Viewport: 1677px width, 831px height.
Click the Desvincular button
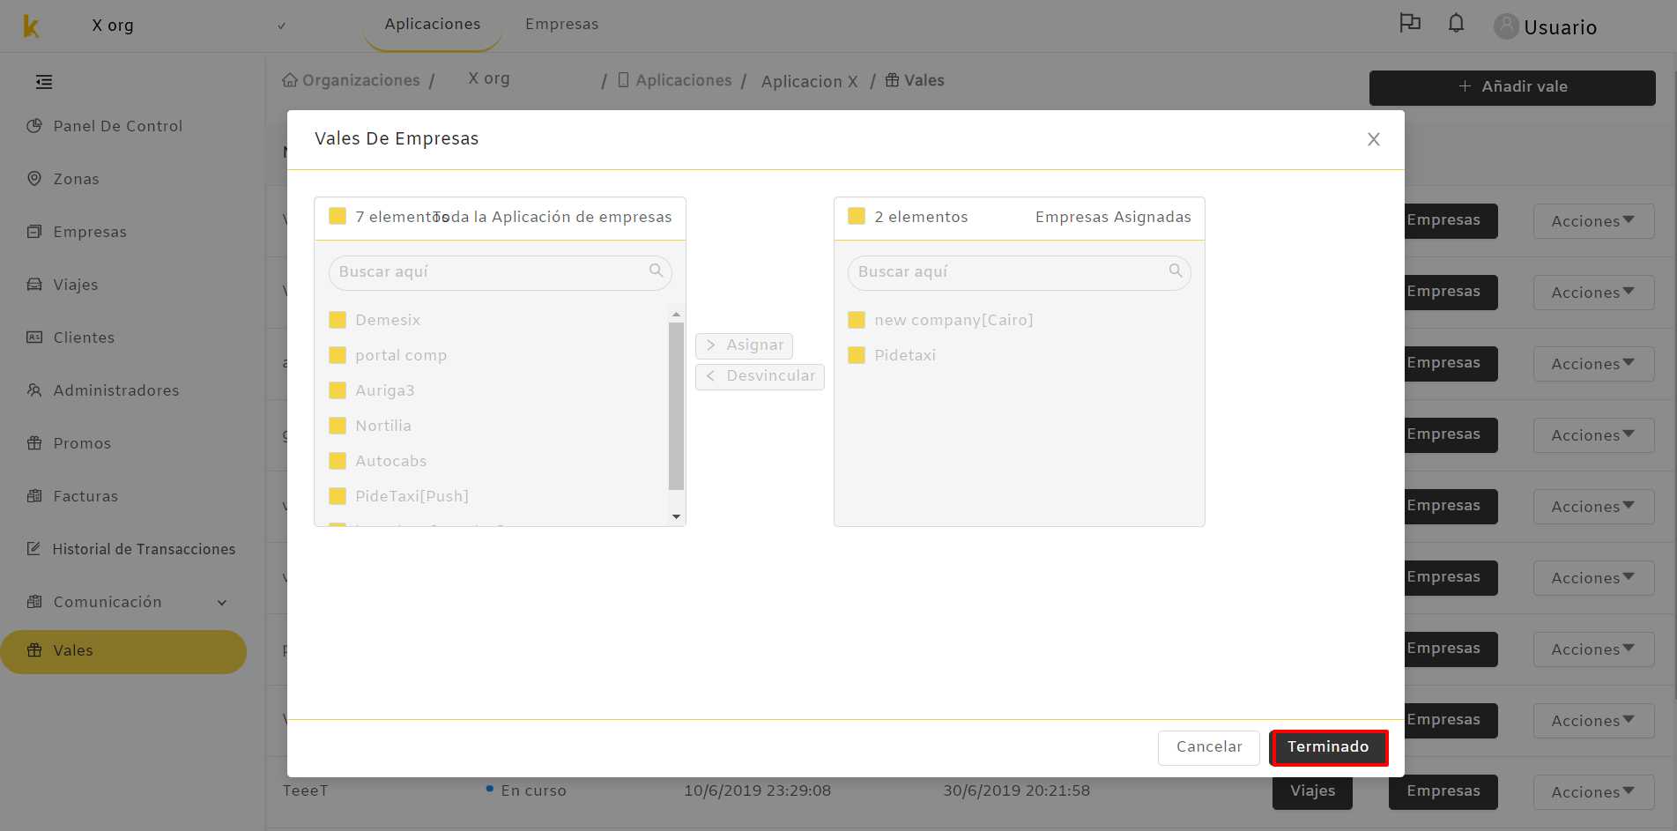pyautogui.click(x=760, y=376)
